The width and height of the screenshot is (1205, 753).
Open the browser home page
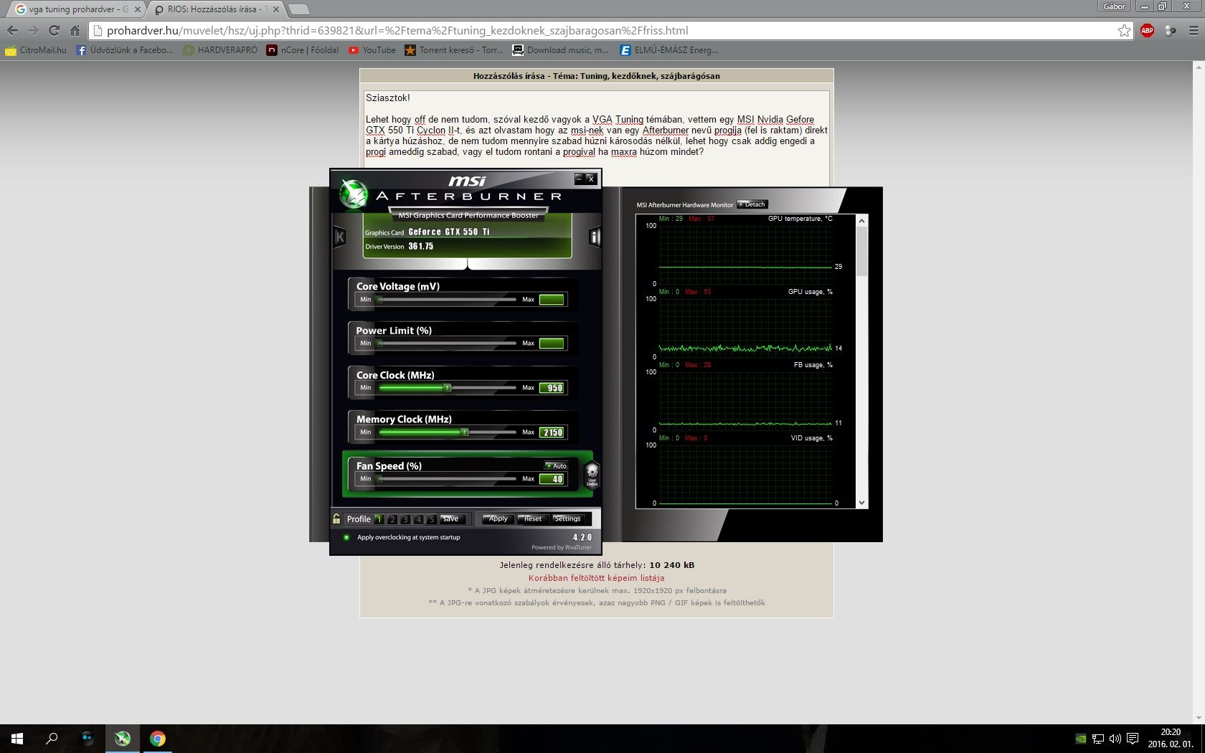75,30
